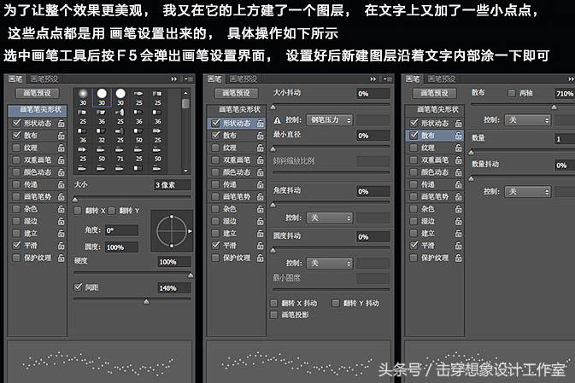Switch to 画笔预设 tab in 数量抖动 panel
The image size is (575, 383).
[x=442, y=78]
